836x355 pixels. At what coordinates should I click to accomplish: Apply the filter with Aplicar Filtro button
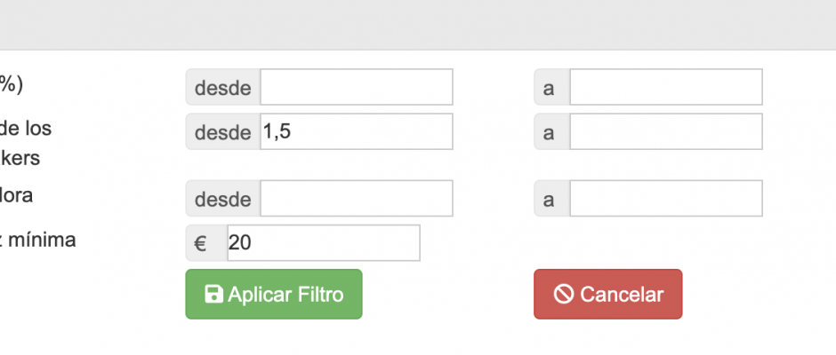(x=274, y=294)
